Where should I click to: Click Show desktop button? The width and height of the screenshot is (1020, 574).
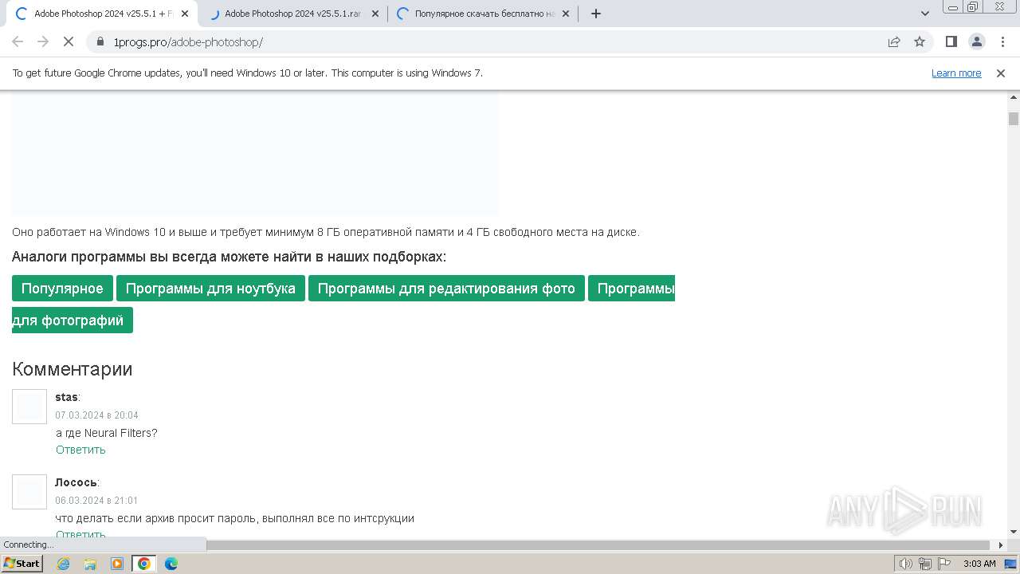[x=1011, y=564]
